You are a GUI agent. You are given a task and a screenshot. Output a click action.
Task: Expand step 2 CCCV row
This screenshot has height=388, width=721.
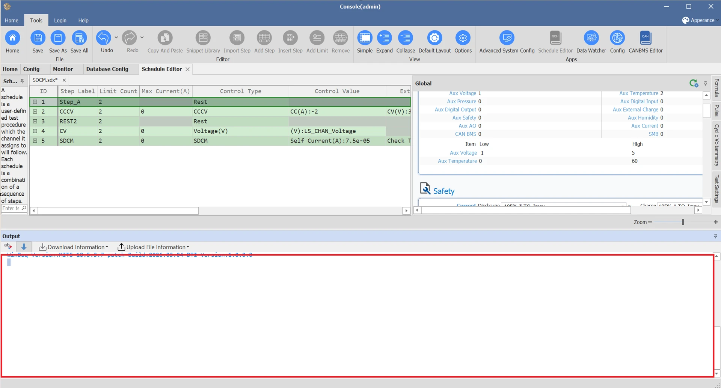point(35,111)
